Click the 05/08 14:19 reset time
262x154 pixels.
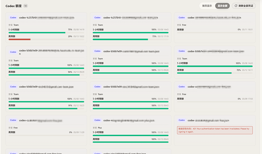pos(79,30)
